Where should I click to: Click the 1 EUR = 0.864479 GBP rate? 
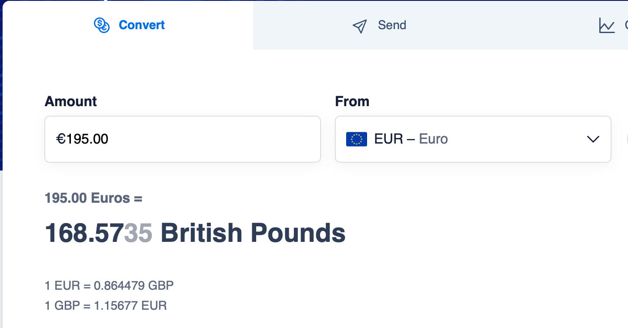[109, 286]
